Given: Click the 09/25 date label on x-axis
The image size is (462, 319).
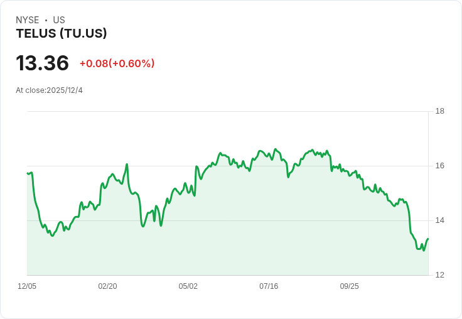Looking at the screenshot, I should coord(350,286).
